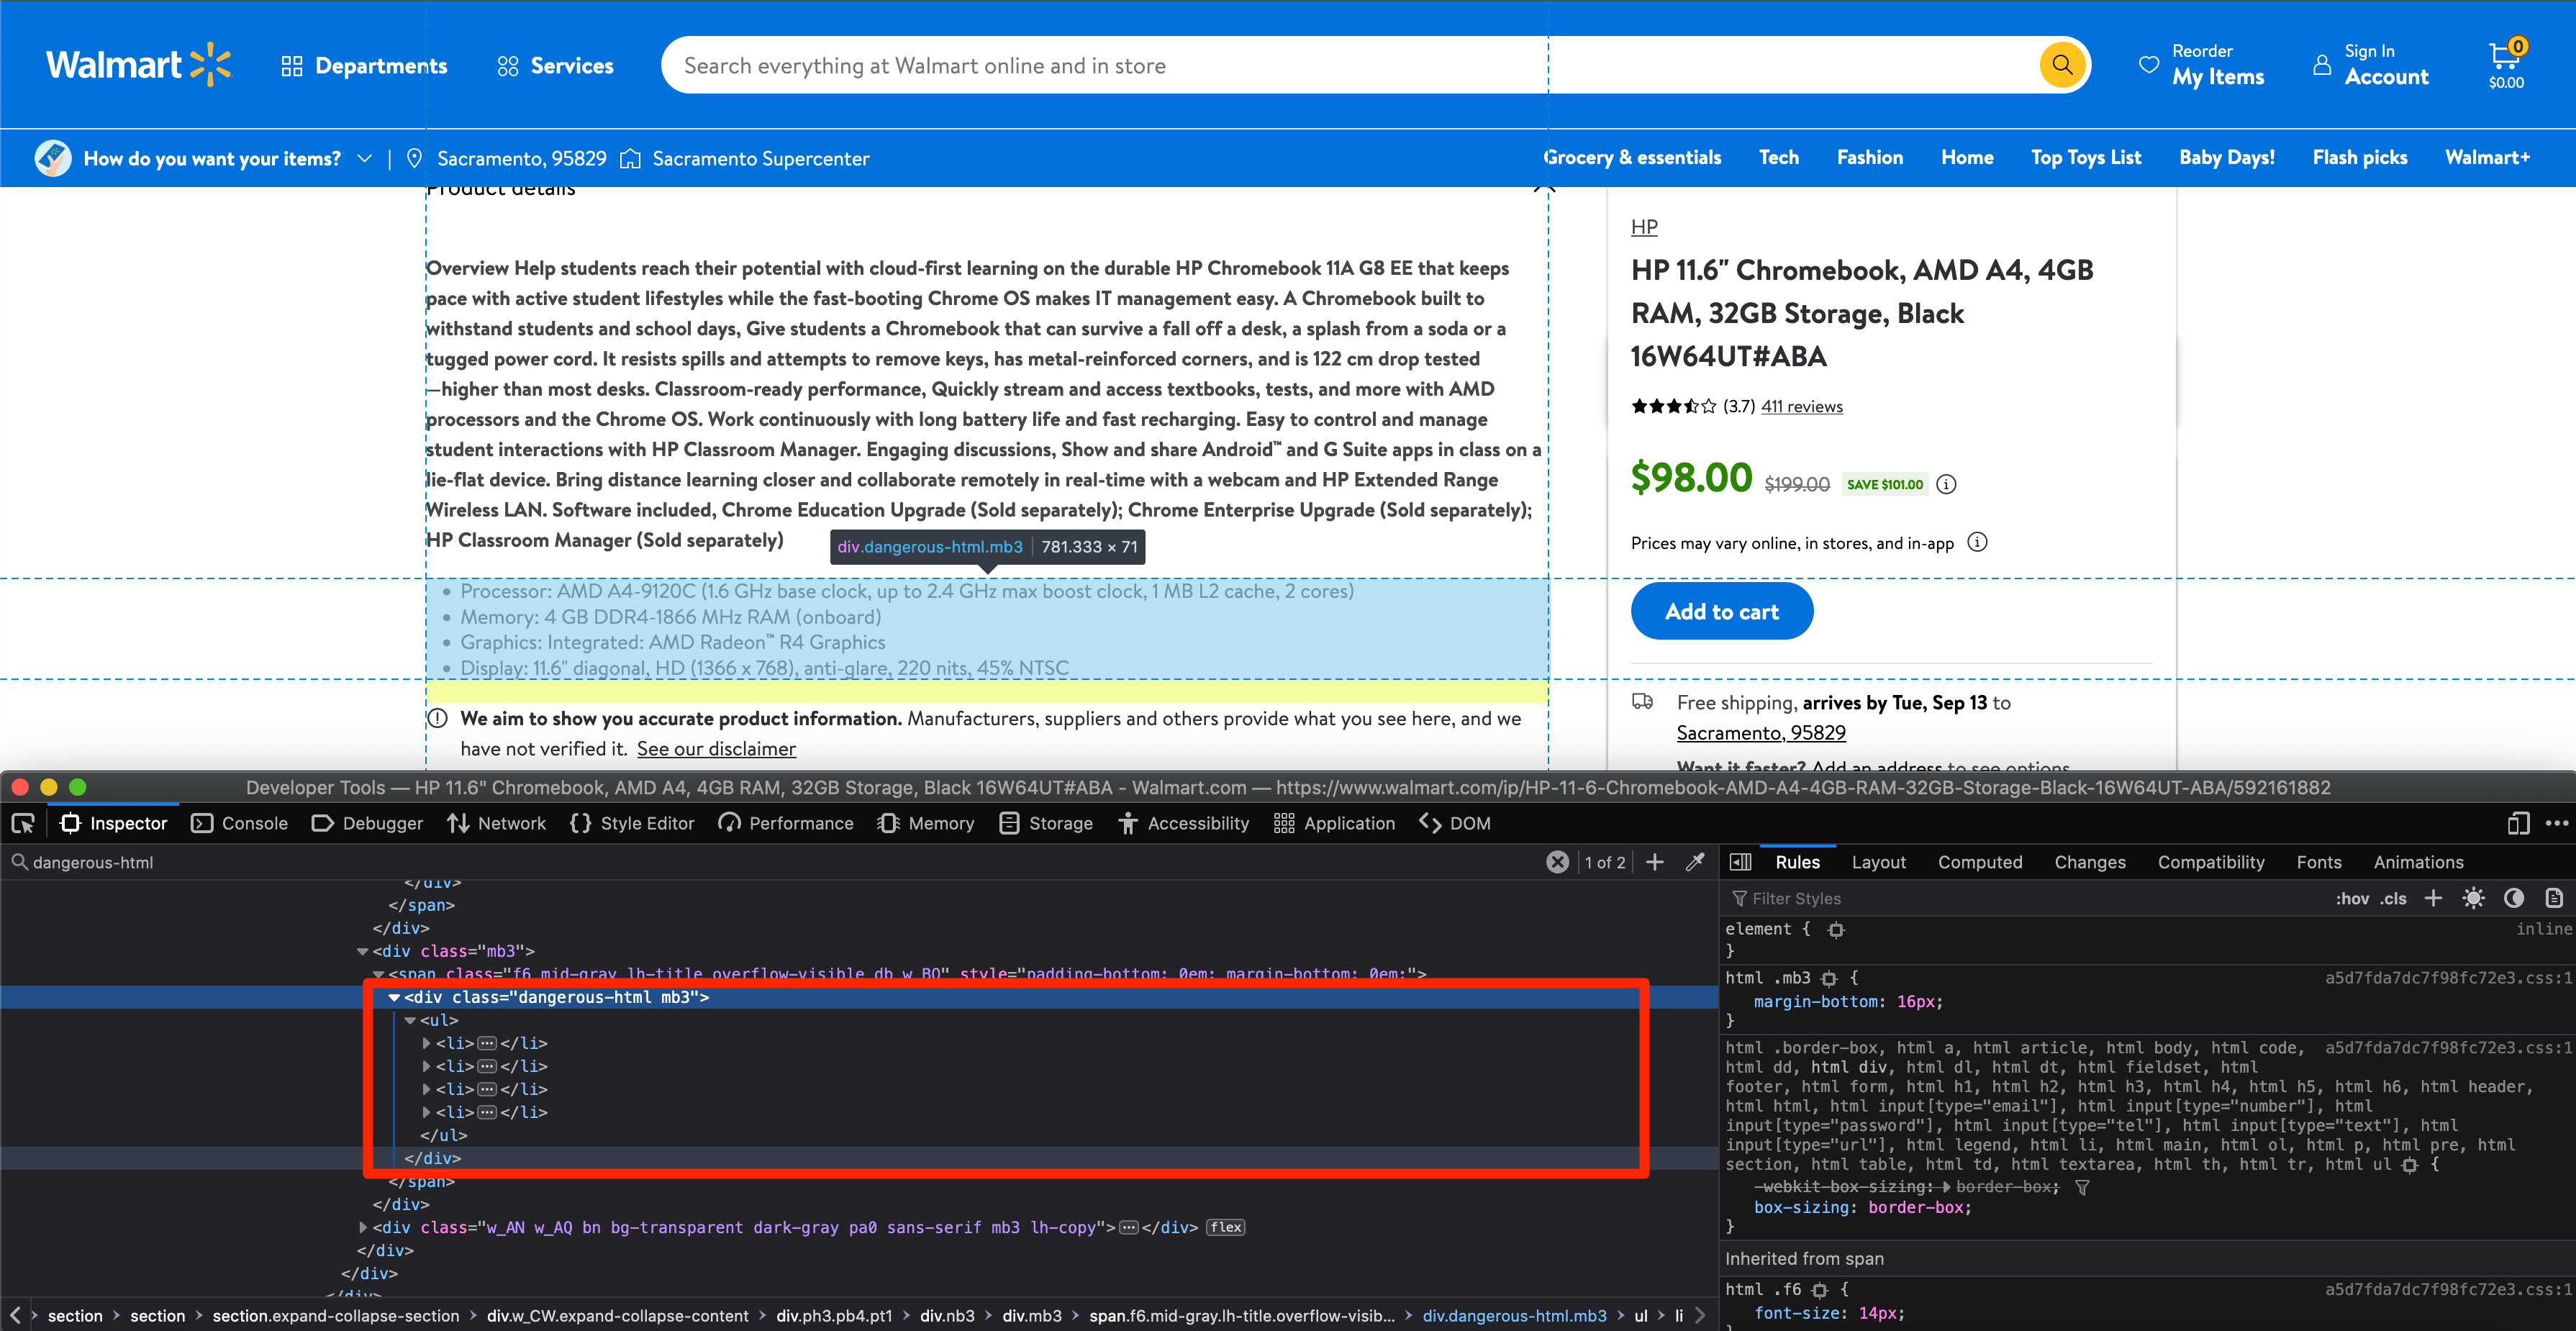Screen dimensions: 2576x1331
Task: Open the How do you want your items dropdown
Action: pos(205,158)
